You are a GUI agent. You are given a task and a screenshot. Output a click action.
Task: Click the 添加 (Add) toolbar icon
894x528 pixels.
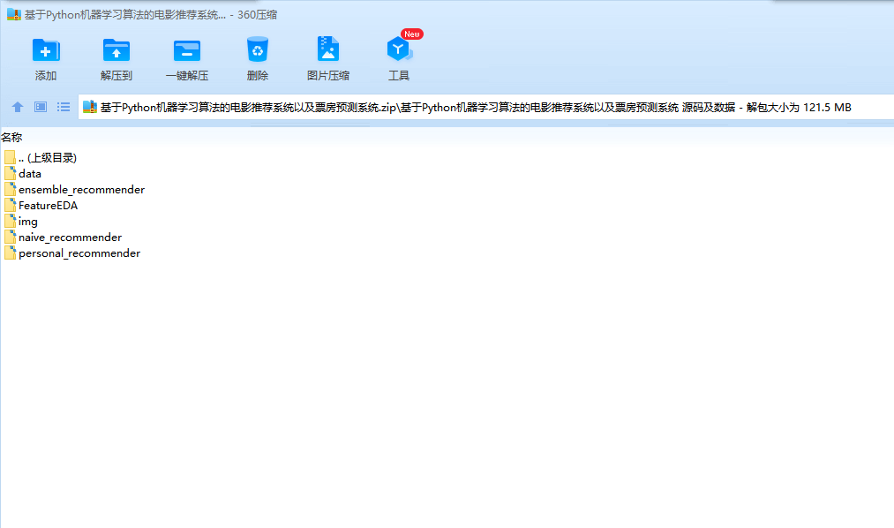click(46, 50)
